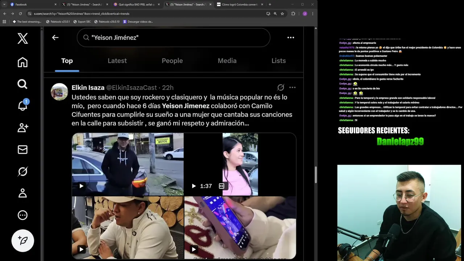
Task: Click browser forward button
Action: [12, 13]
